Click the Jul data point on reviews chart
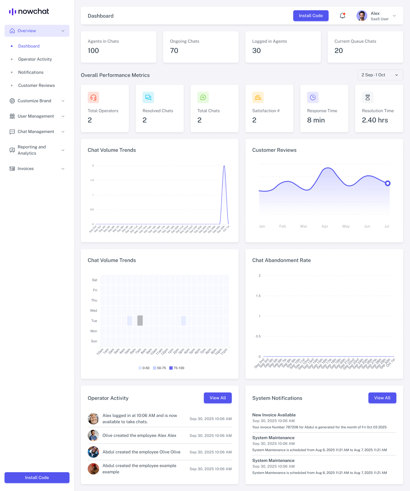Image resolution: width=410 pixels, height=491 pixels. pyautogui.click(x=388, y=183)
